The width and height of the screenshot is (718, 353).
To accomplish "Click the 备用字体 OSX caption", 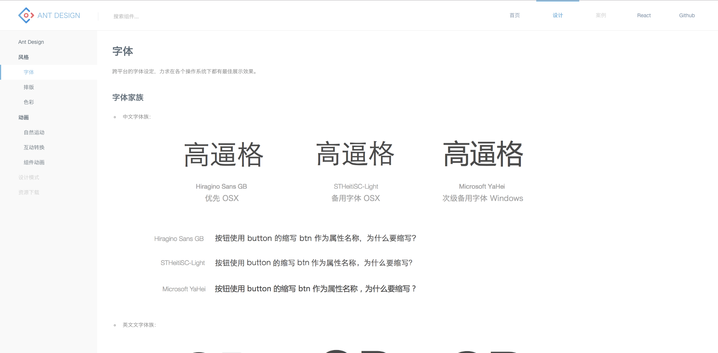I will [x=356, y=198].
